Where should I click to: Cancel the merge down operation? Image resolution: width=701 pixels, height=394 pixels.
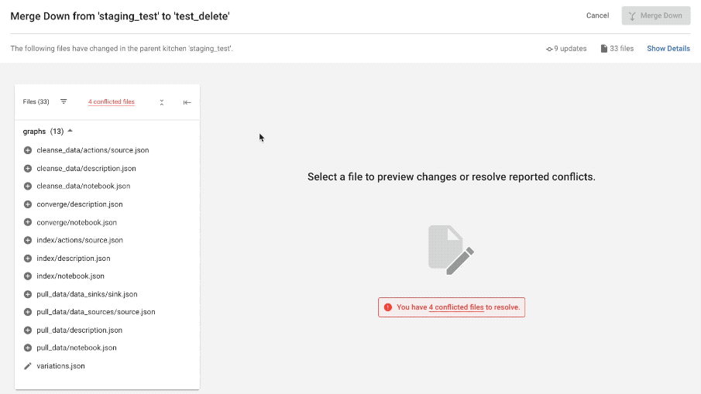[597, 15]
